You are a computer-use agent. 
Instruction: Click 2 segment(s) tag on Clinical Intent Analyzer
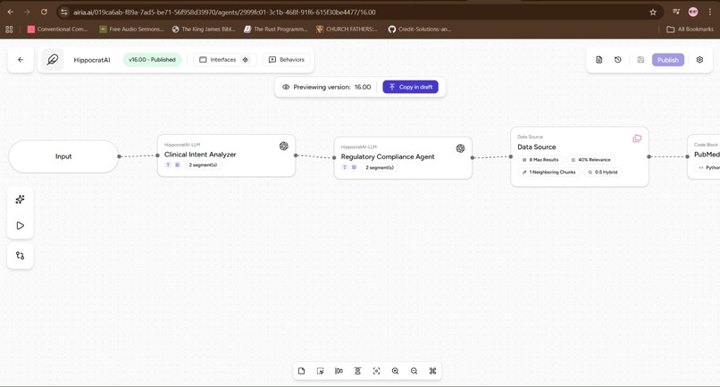click(203, 165)
